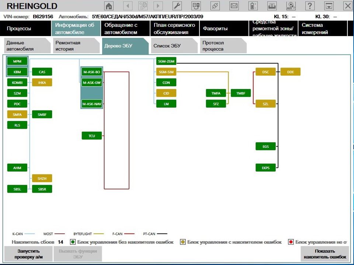The width and height of the screenshot is (354, 265).
Task: Select the SZM control unit
Action: click(x=17, y=93)
